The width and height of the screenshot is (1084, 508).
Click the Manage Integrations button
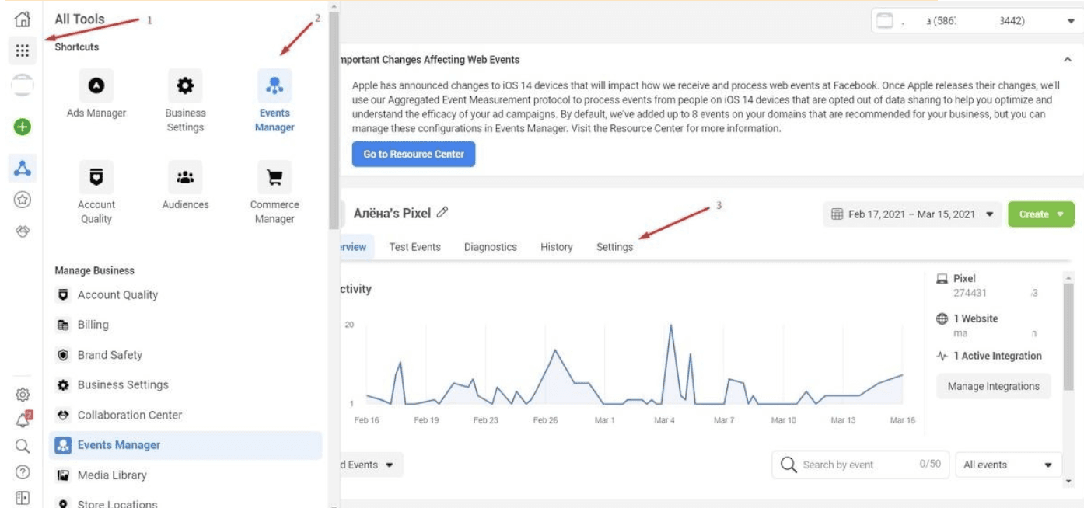click(994, 386)
